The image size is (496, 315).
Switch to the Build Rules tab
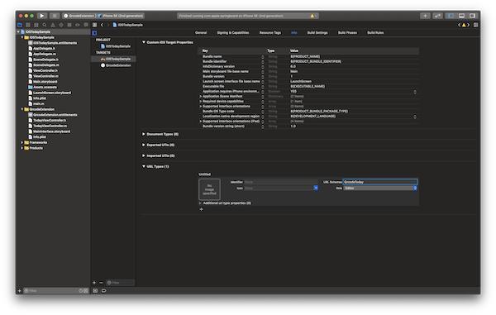point(375,32)
